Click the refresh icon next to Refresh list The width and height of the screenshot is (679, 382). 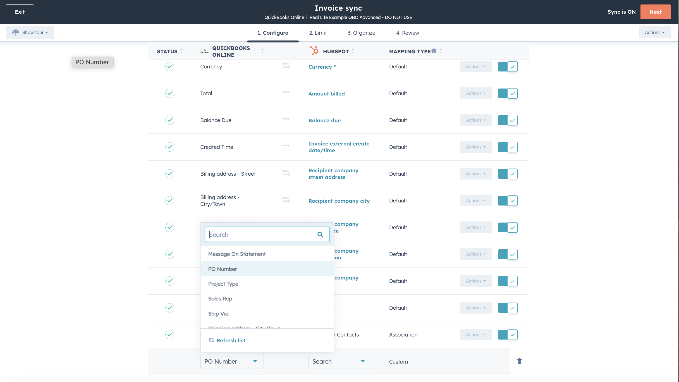[211, 340]
